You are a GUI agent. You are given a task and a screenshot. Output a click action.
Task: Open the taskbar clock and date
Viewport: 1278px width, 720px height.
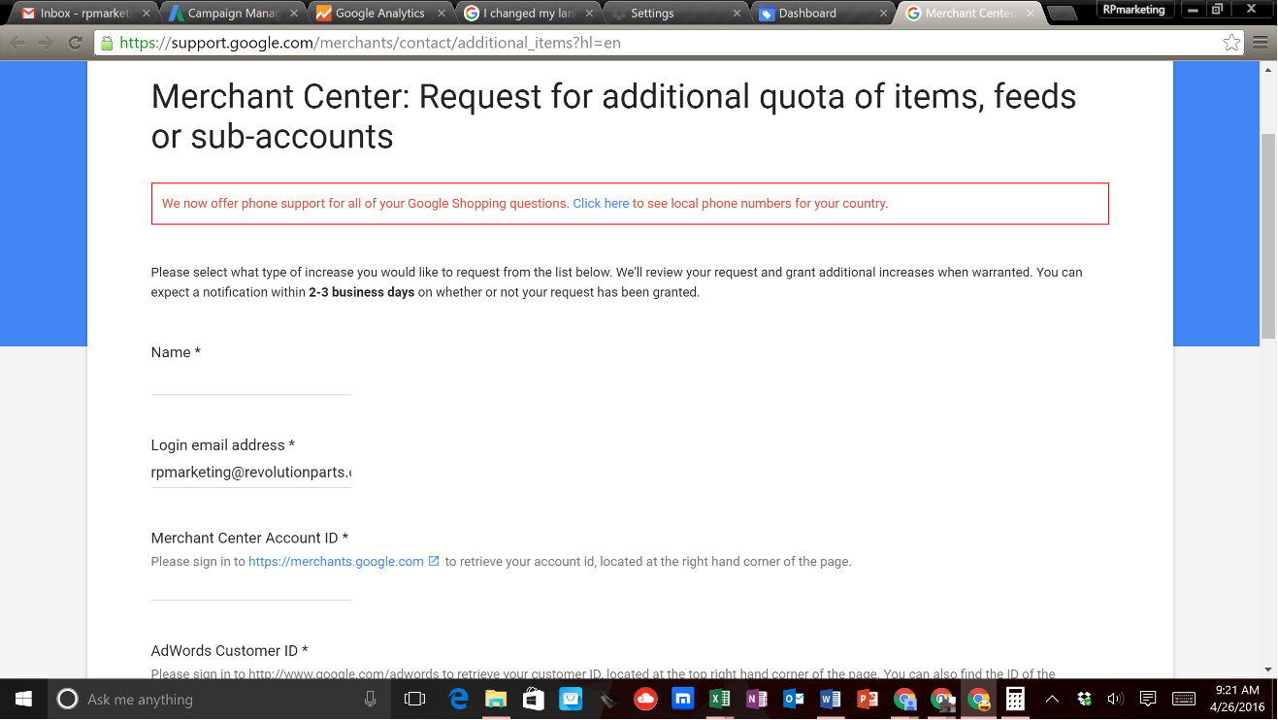(x=1236, y=699)
